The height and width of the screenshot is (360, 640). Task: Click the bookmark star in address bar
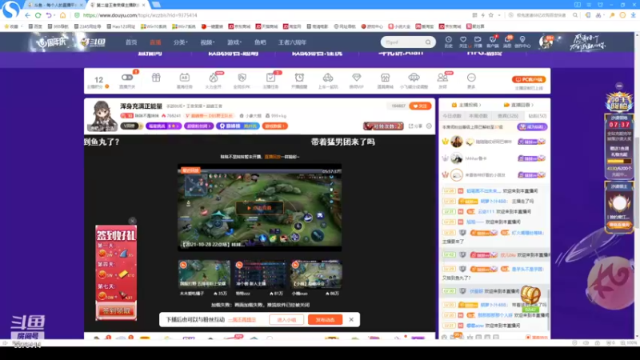click(491, 15)
